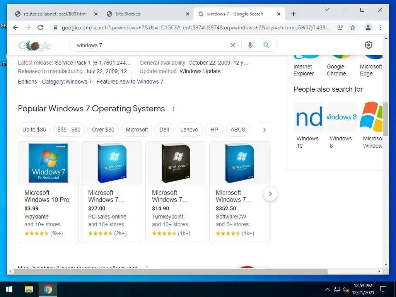The height and width of the screenshot is (297, 396).
Task: Click the horizontal scrollbar thumb
Action: coord(171,271)
